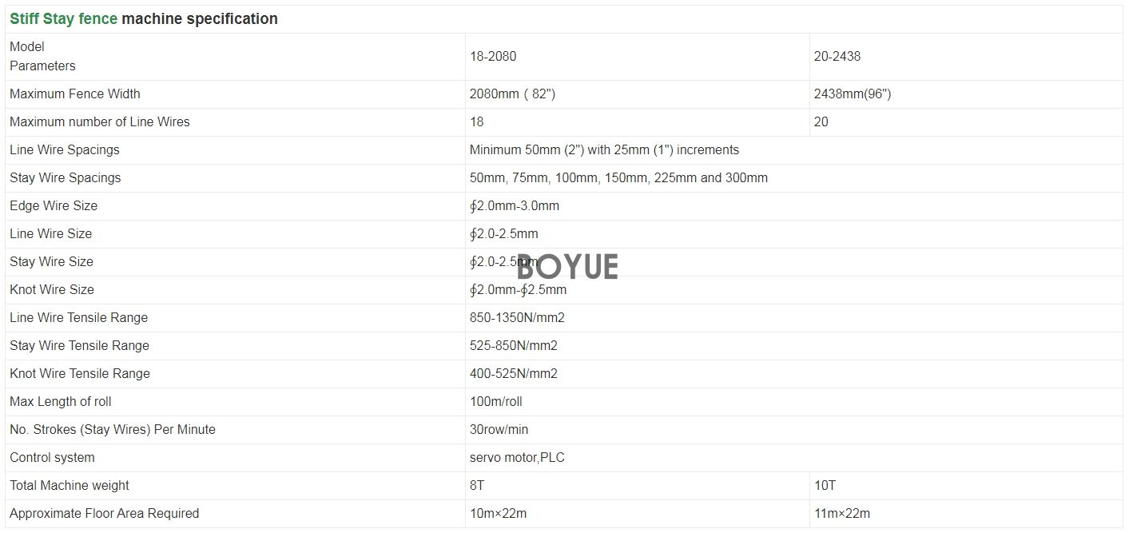The width and height of the screenshot is (1129, 533).
Task: Click the 2080mm (82") width value
Action: point(512,94)
